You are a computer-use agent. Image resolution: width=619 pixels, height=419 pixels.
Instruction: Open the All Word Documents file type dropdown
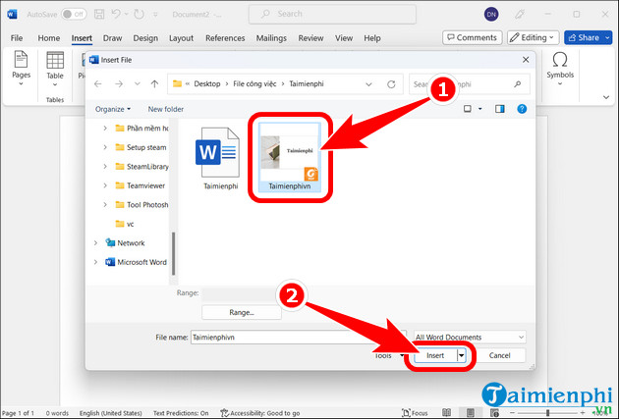coord(470,337)
